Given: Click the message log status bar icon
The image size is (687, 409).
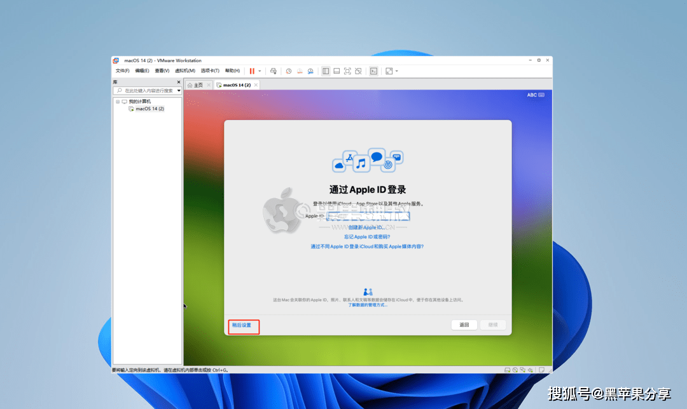Looking at the screenshot, I should (x=541, y=370).
